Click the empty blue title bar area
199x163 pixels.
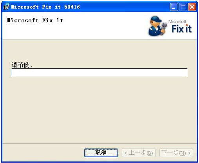click(124, 7)
